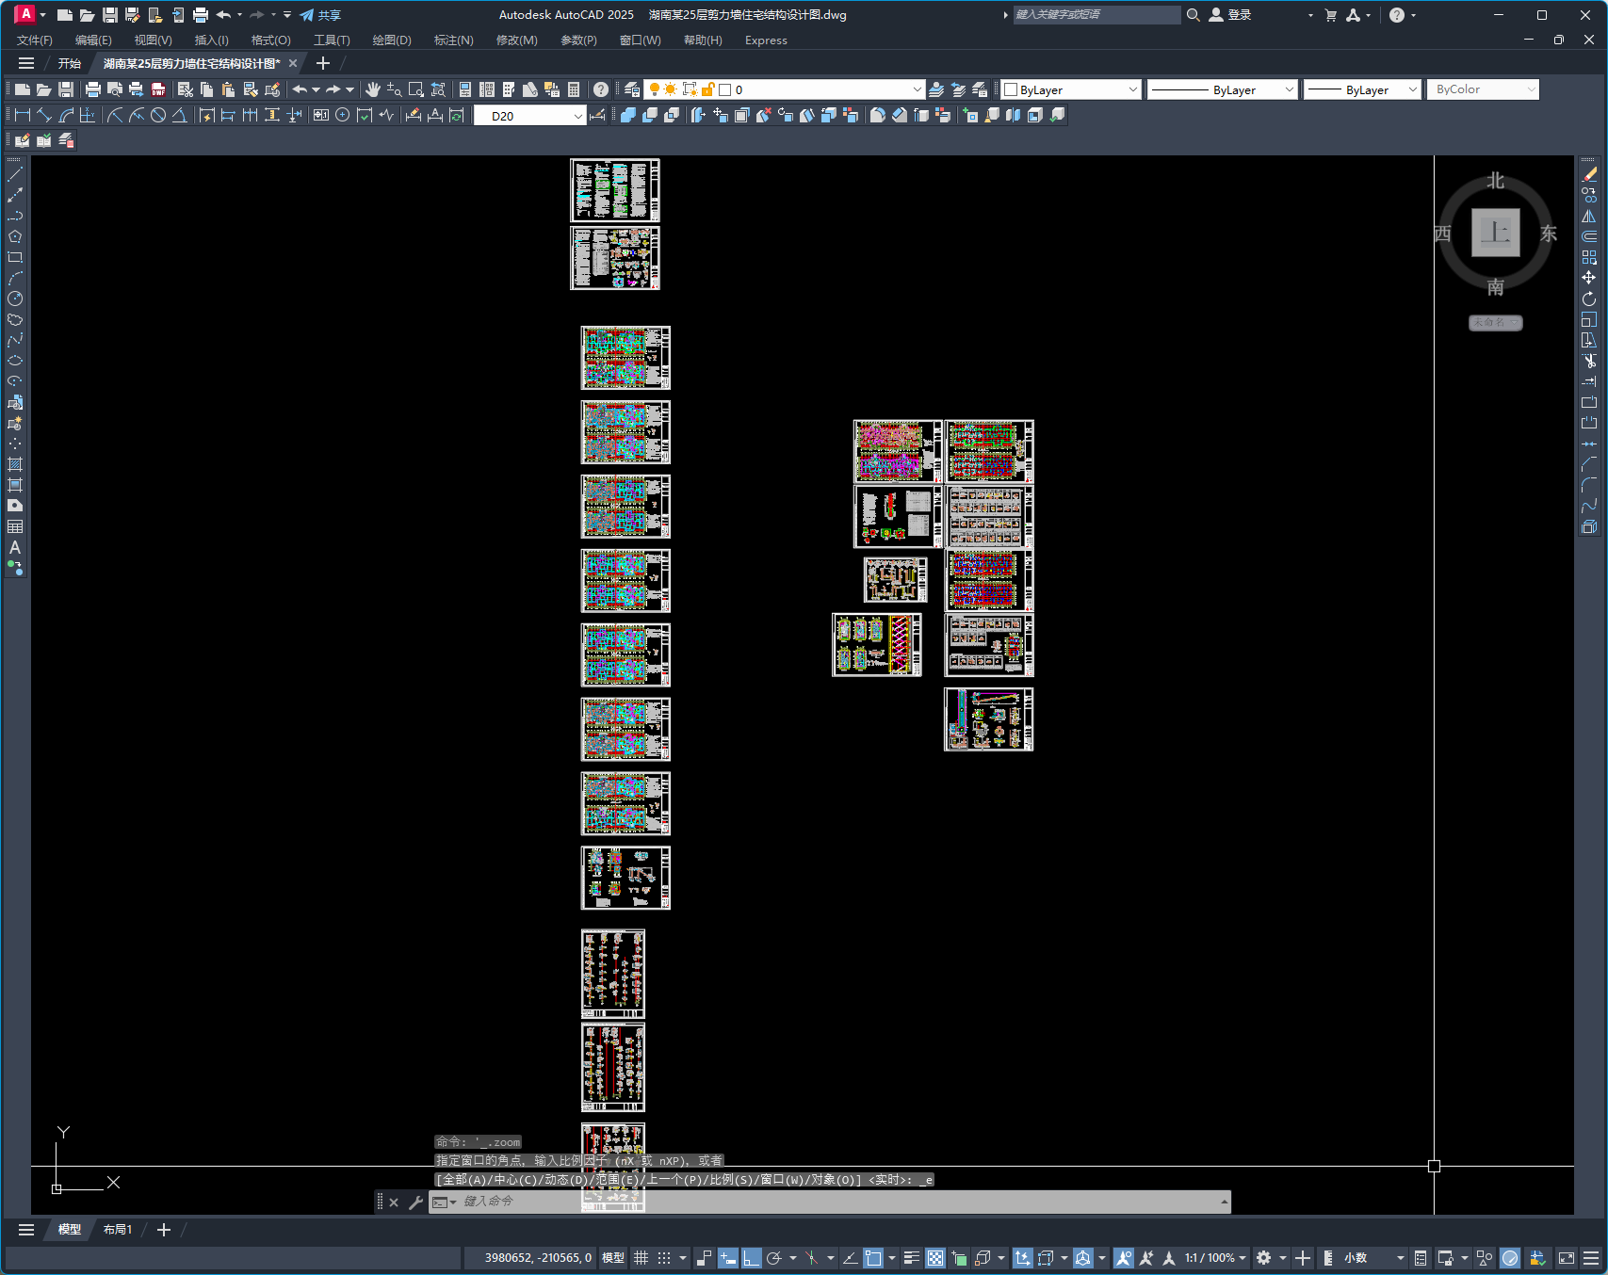Image resolution: width=1608 pixels, height=1275 pixels.
Task: Click the 上 top face of ViewCube
Action: [1495, 232]
